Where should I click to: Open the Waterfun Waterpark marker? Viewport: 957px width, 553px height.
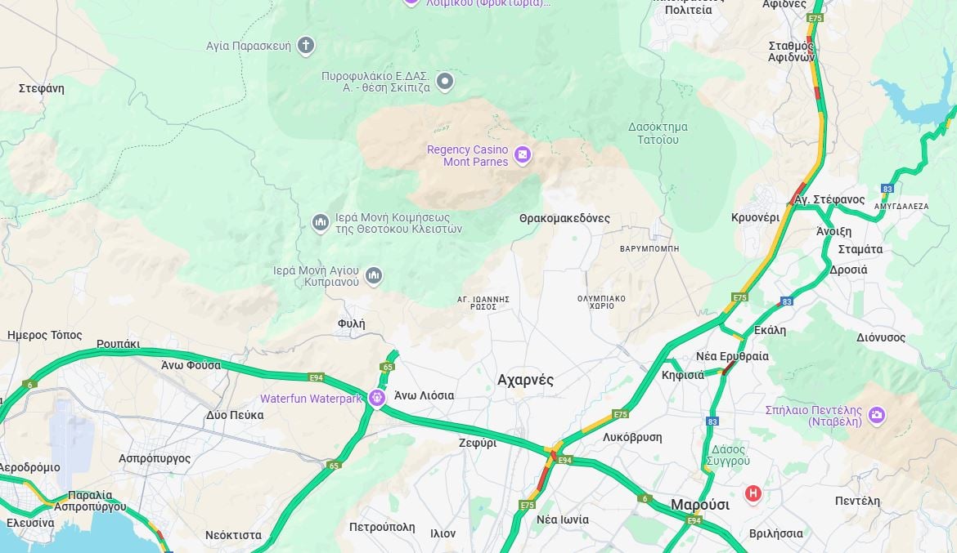click(377, 398)
